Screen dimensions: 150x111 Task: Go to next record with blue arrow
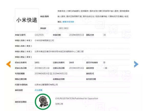(136, 64)
